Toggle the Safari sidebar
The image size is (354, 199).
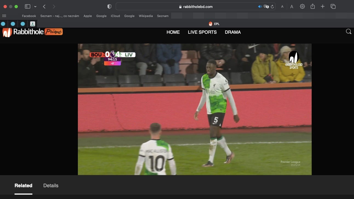(x=27, y=7)
